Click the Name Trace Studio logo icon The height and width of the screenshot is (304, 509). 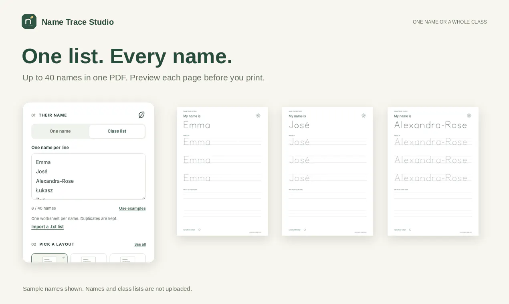coord(29,22)
